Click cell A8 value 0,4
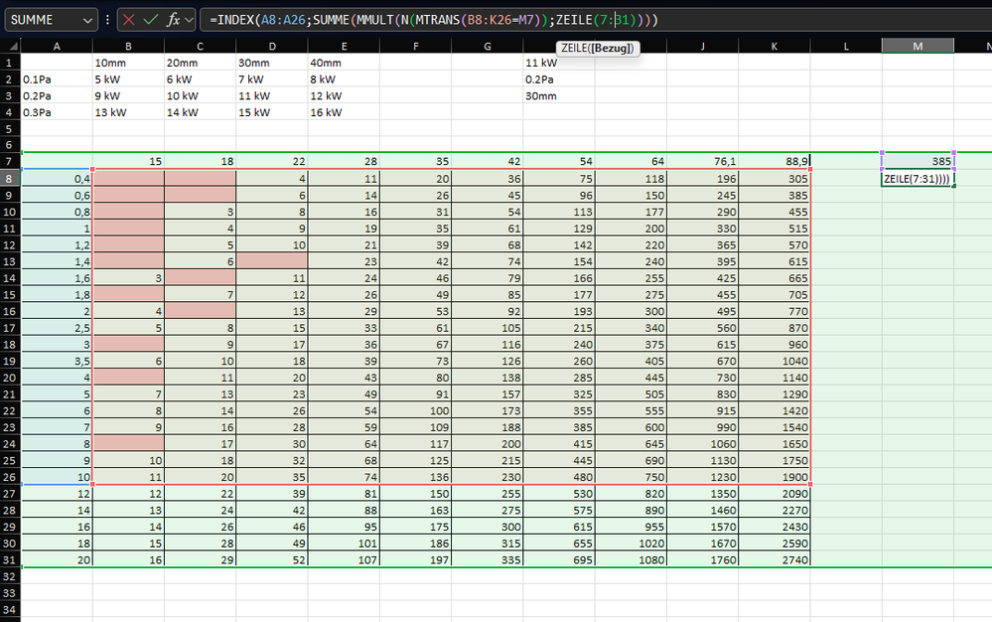This screenshot has width=992, height=622. pos(57,179)
